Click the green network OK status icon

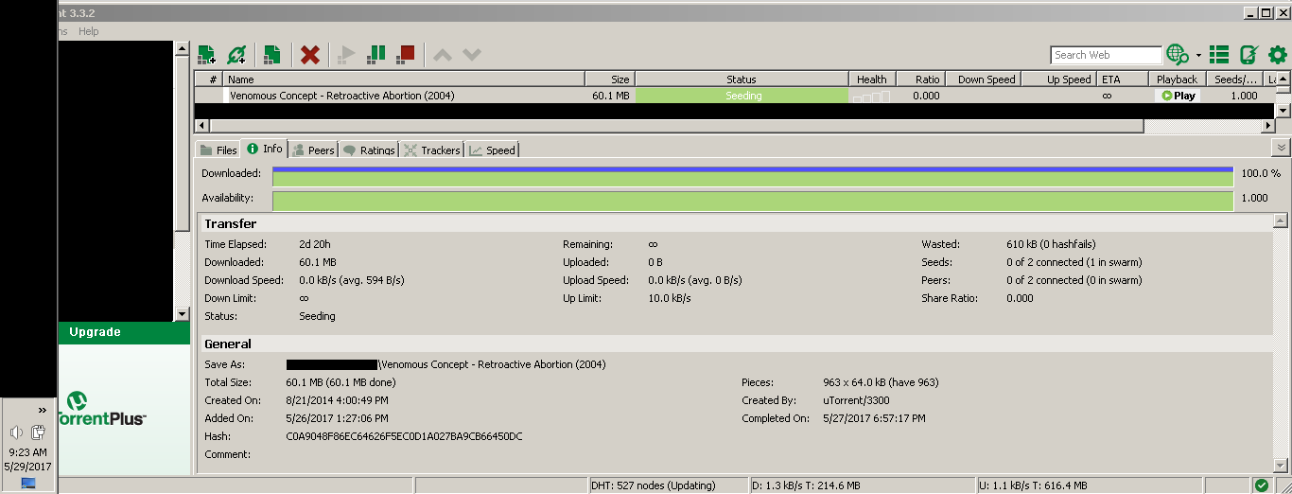1261,485
